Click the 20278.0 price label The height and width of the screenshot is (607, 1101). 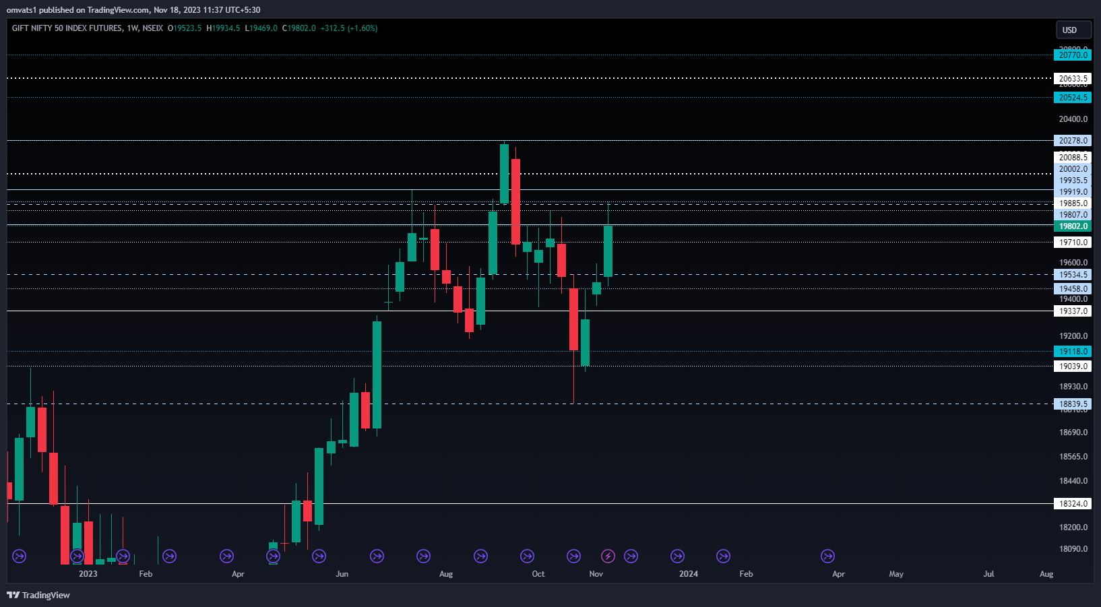[1073, 141]
